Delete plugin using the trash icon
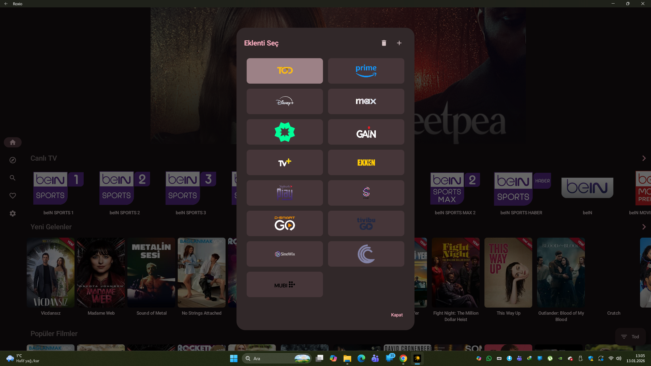This screenshot has height=366, width=651. pyautogui.click(x=384, y=43)
